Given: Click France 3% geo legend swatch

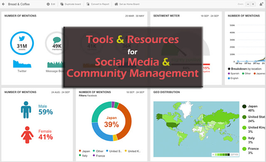Looking at the screenshot, I should coord(244,149).
